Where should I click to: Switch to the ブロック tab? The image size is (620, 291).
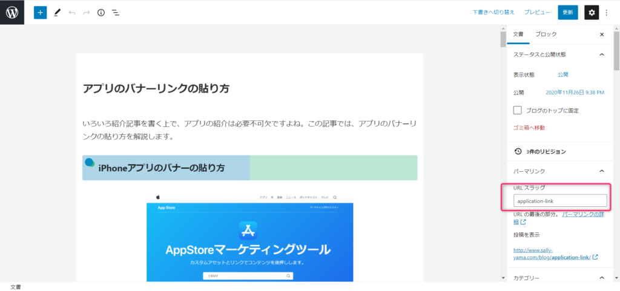546,34
